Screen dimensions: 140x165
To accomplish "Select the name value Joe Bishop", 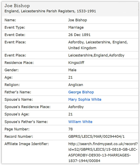I will coord(77,20).
